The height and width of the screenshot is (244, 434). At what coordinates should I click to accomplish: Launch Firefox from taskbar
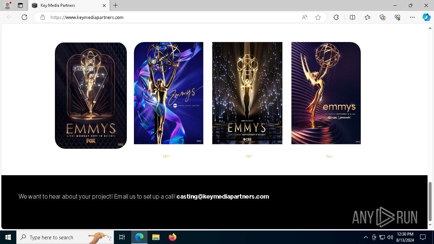[x=172, y=237]
